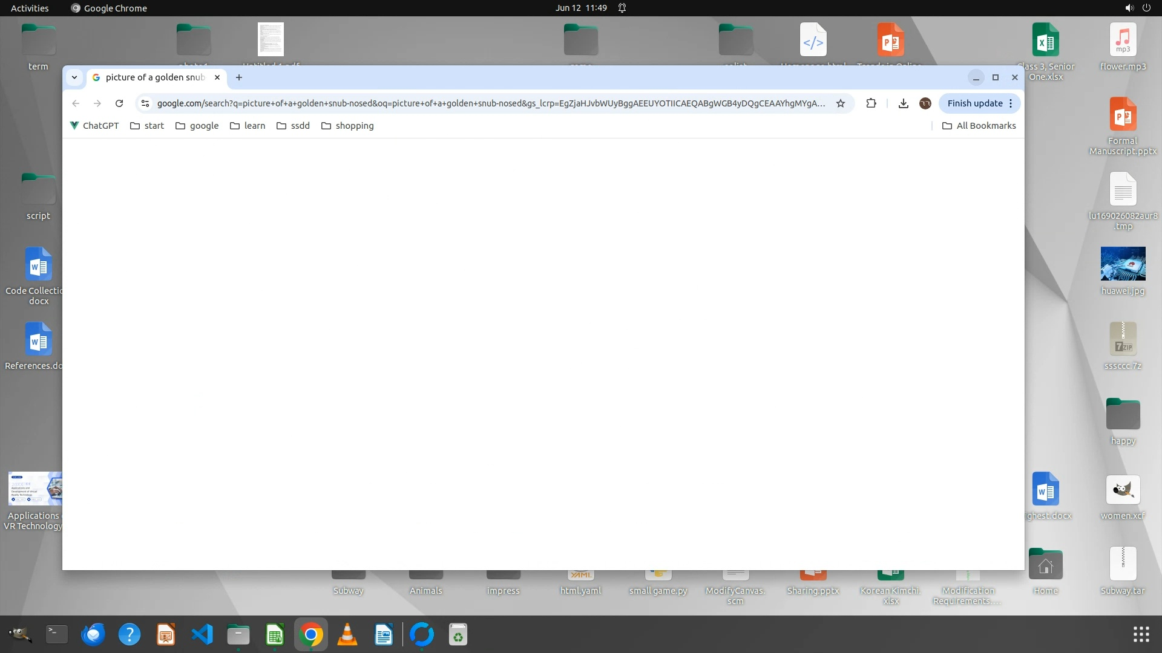This screenshot has height=653, width=1162.
Task: Open the Extensions puzzle icon
Action: pyautogui.click(x=871, y=103)
